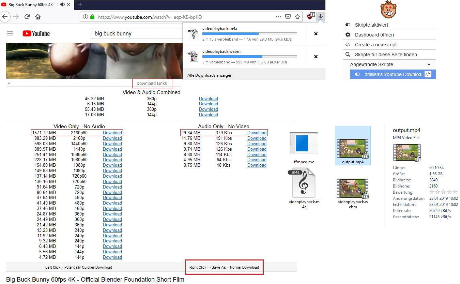Open the address bar page actions menu
Image resolution: width=460 pixels, height=284 pixels.
click(x=278, y=17)
